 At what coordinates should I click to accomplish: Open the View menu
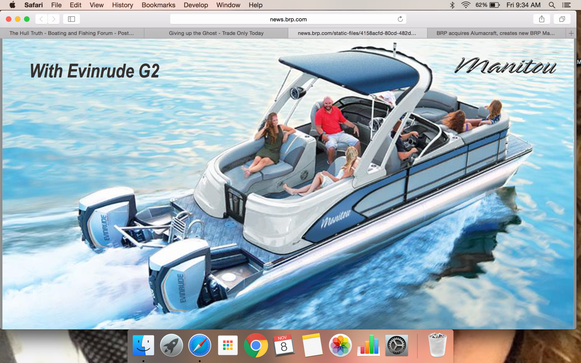(x=96, y=5)
